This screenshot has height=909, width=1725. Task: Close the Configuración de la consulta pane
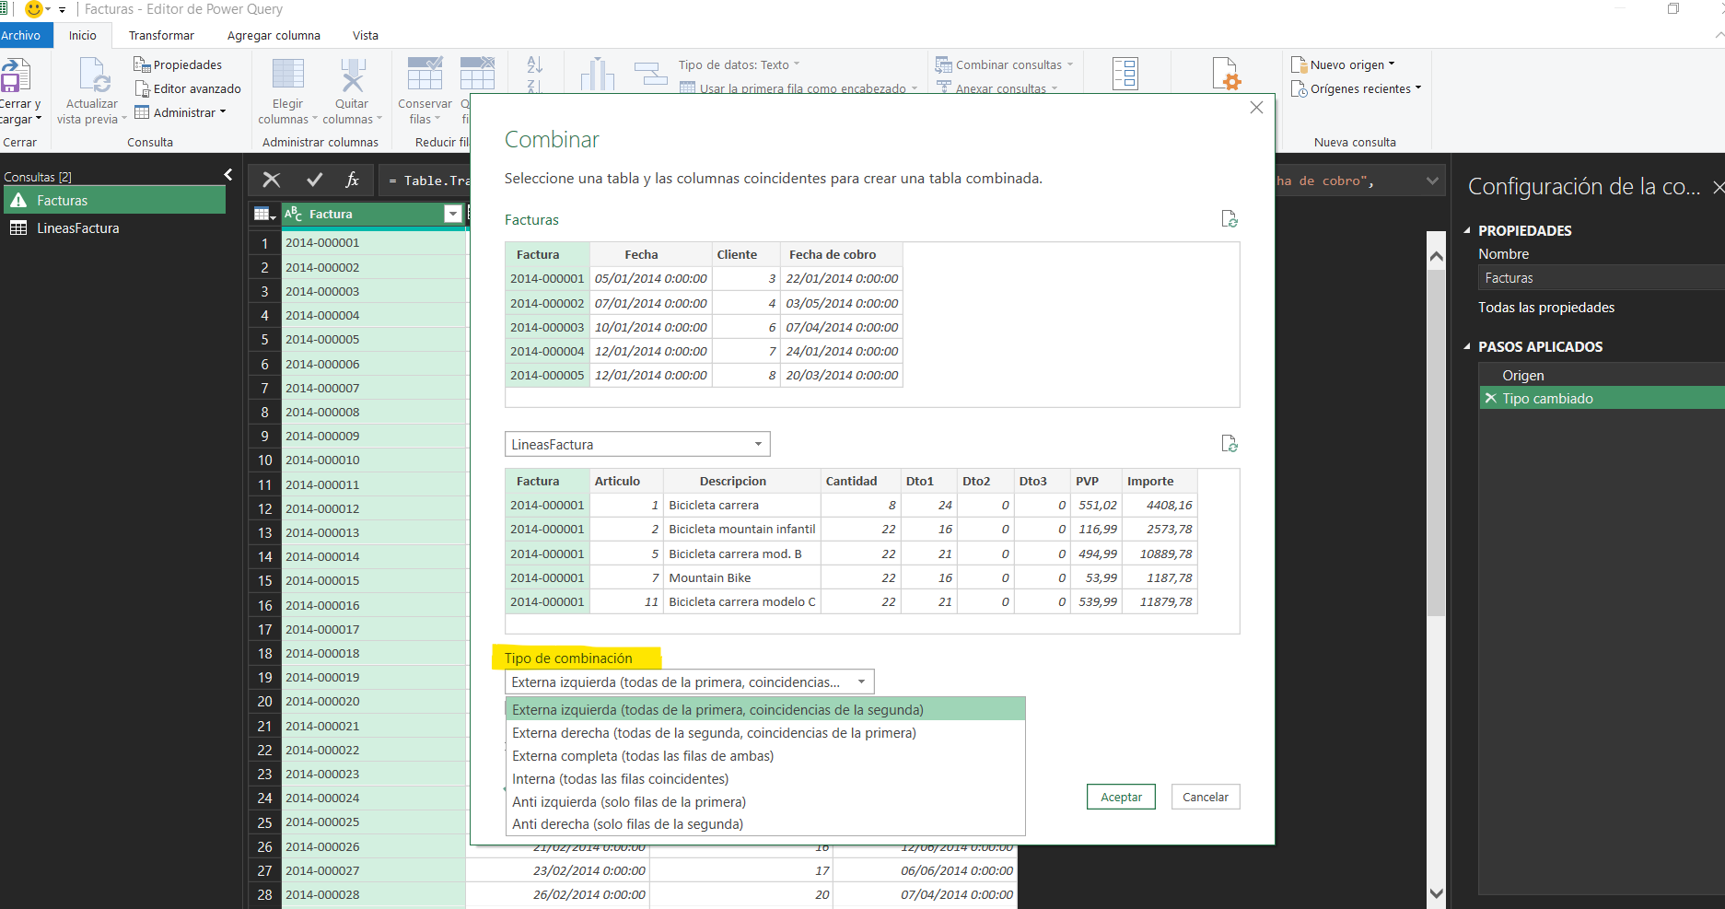1718,187
